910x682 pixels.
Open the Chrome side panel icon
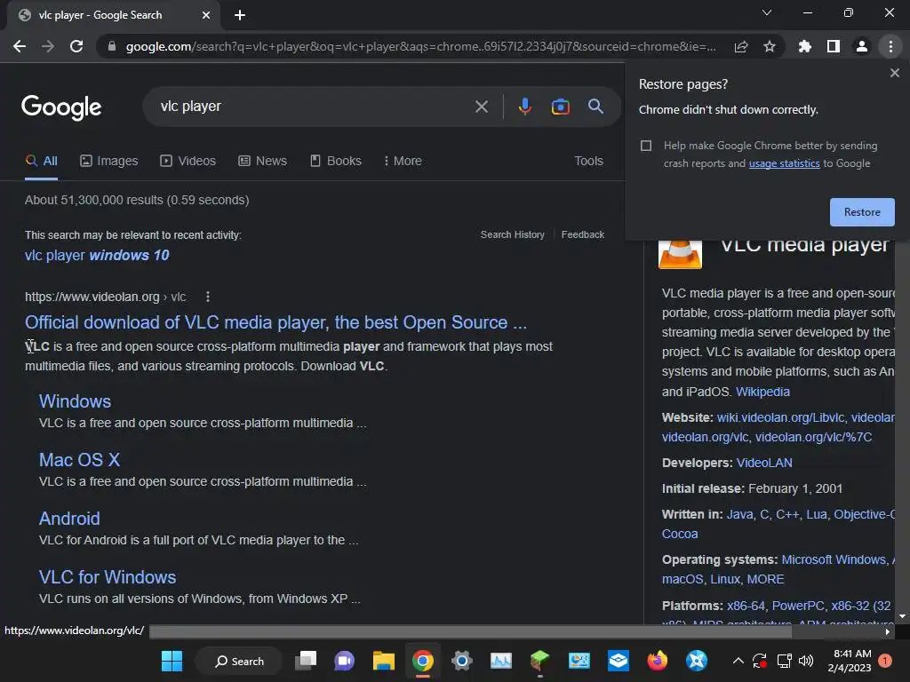[x=834, y=46]
